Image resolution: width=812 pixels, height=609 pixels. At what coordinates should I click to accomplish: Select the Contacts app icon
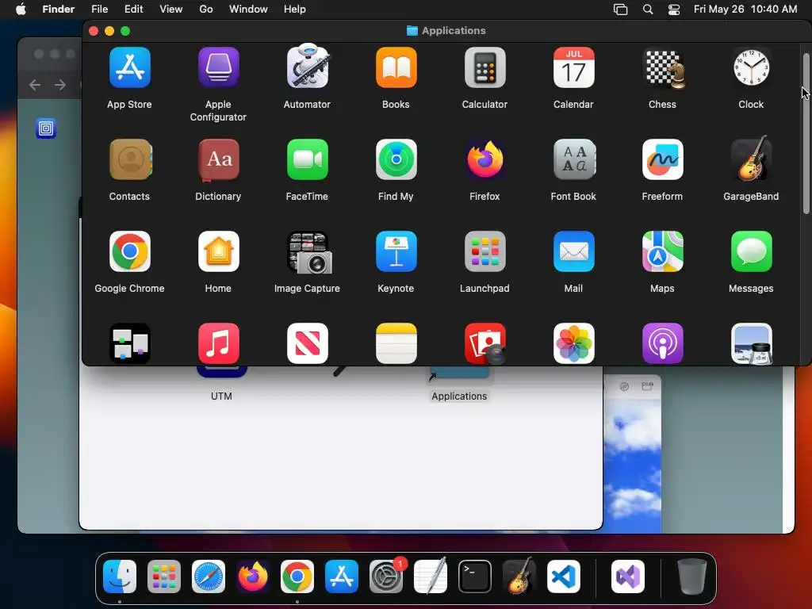point(130,159)
